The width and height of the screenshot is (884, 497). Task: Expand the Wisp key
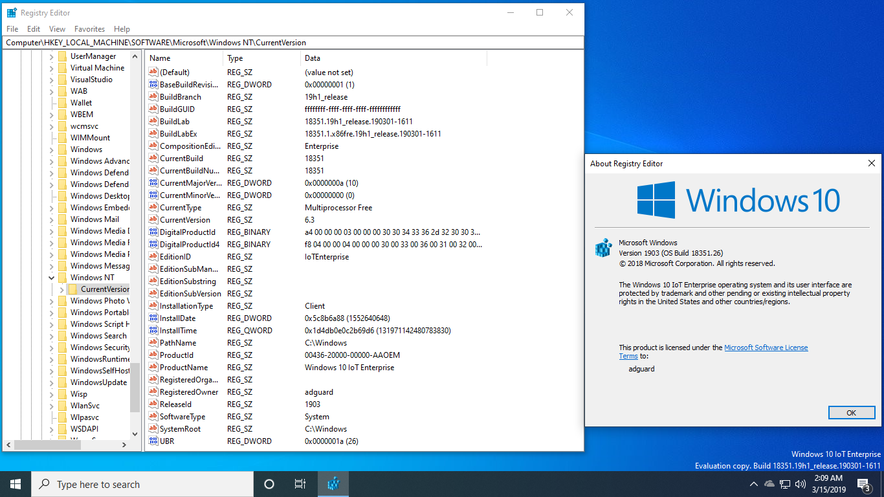[52, 394]
